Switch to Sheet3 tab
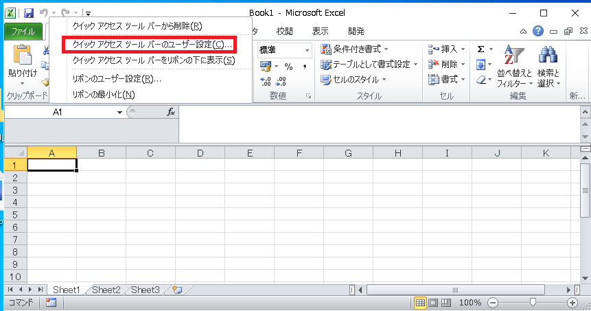Screen dimensions: 591x311 coord(146,290)
